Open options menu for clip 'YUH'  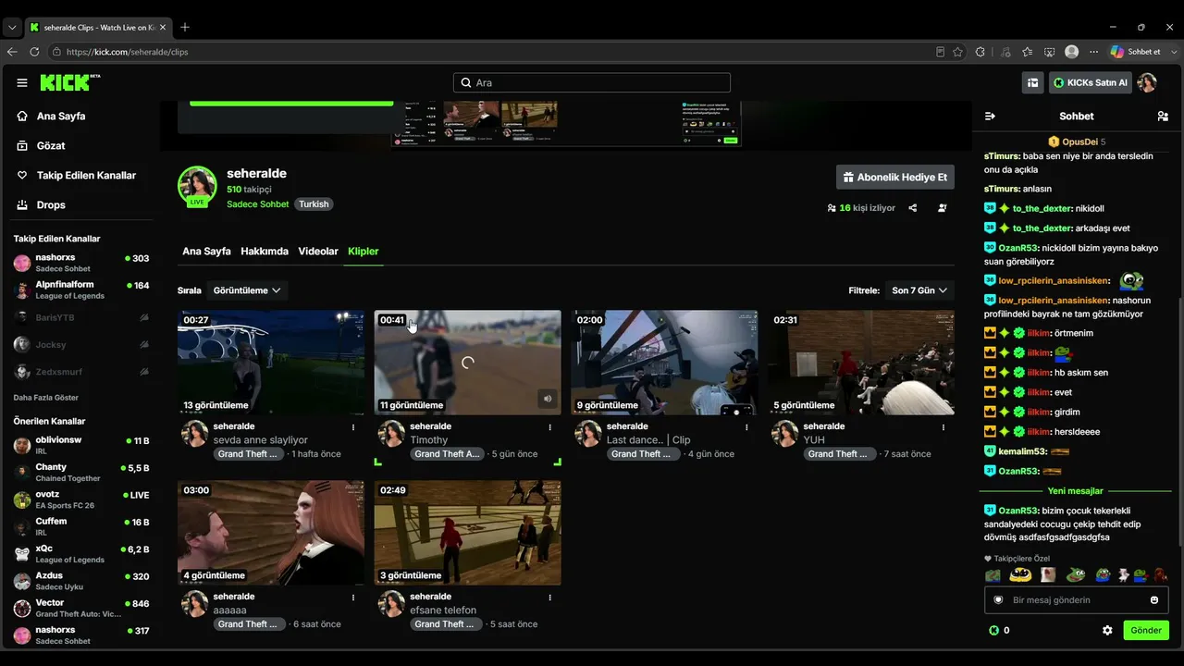click(x=943, y=427)
